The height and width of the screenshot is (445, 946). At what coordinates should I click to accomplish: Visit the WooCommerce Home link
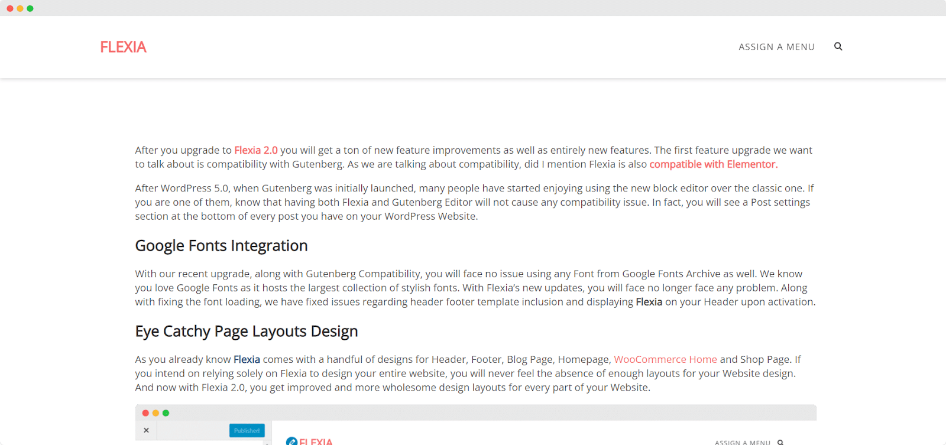665,359
